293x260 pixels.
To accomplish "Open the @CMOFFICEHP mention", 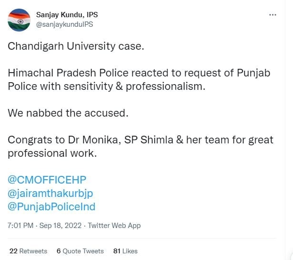I will coord(47,180).
